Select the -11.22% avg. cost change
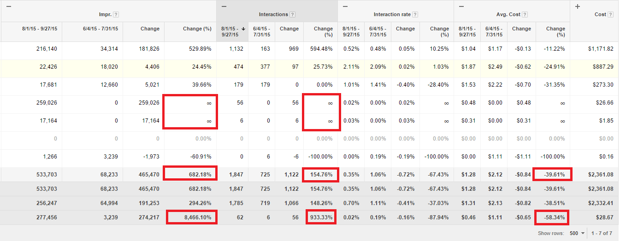 coord(554,49)
